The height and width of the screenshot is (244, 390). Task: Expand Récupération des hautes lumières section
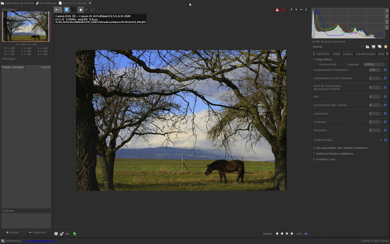pos(341,147)
